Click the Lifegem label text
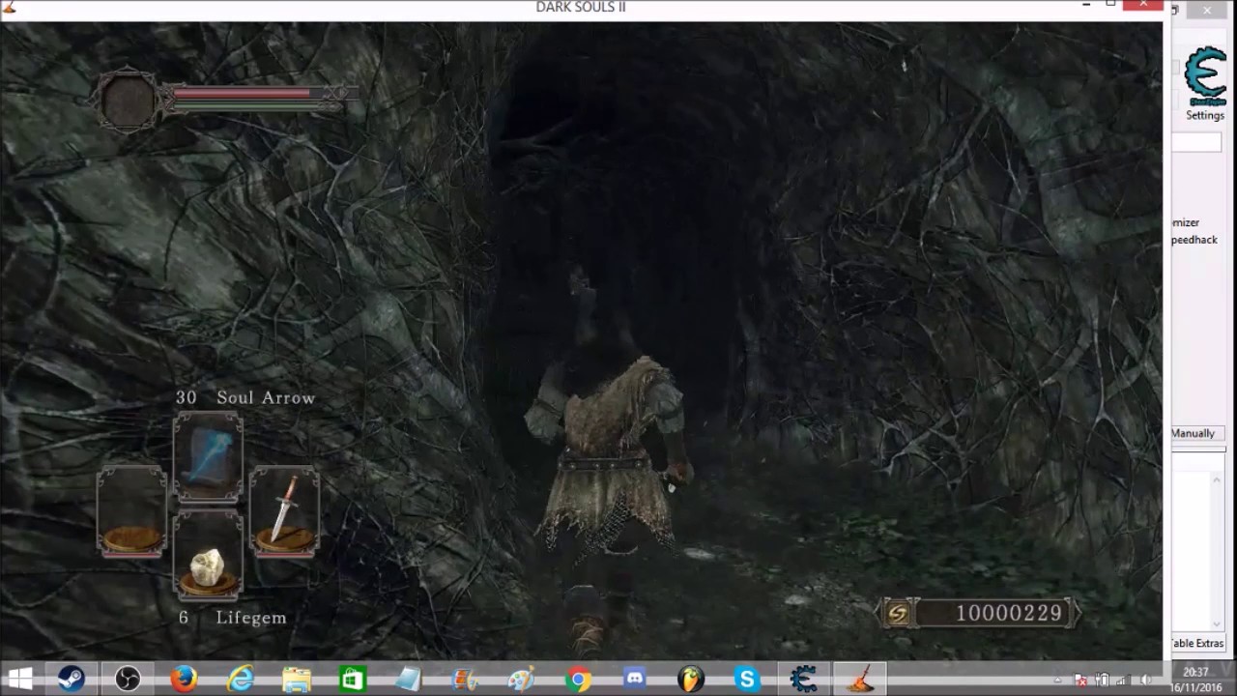 [x=251, y=618]
